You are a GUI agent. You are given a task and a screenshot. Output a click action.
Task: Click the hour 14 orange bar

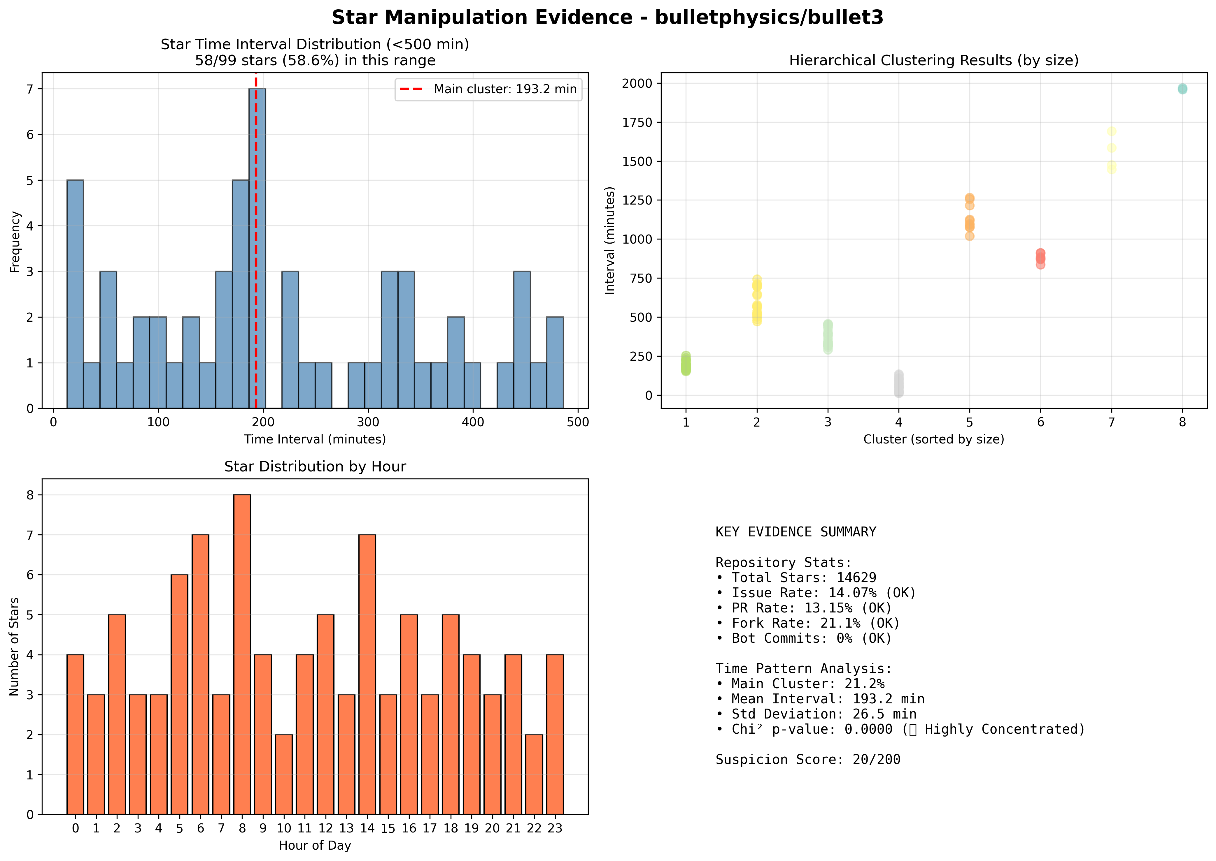tap(367, 675)
